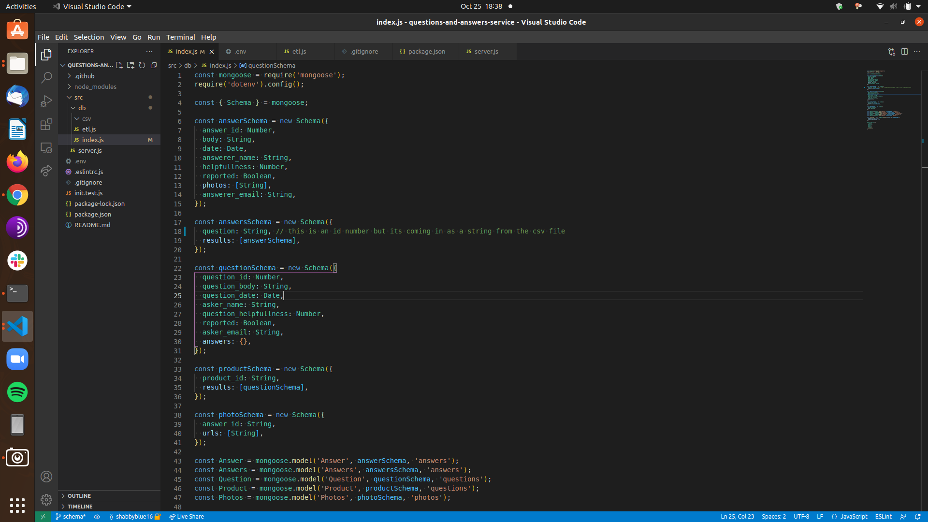This screenshot has height=522, width=928.
Task: Create a new file in the explorer
Action: (x=119, y=65)
